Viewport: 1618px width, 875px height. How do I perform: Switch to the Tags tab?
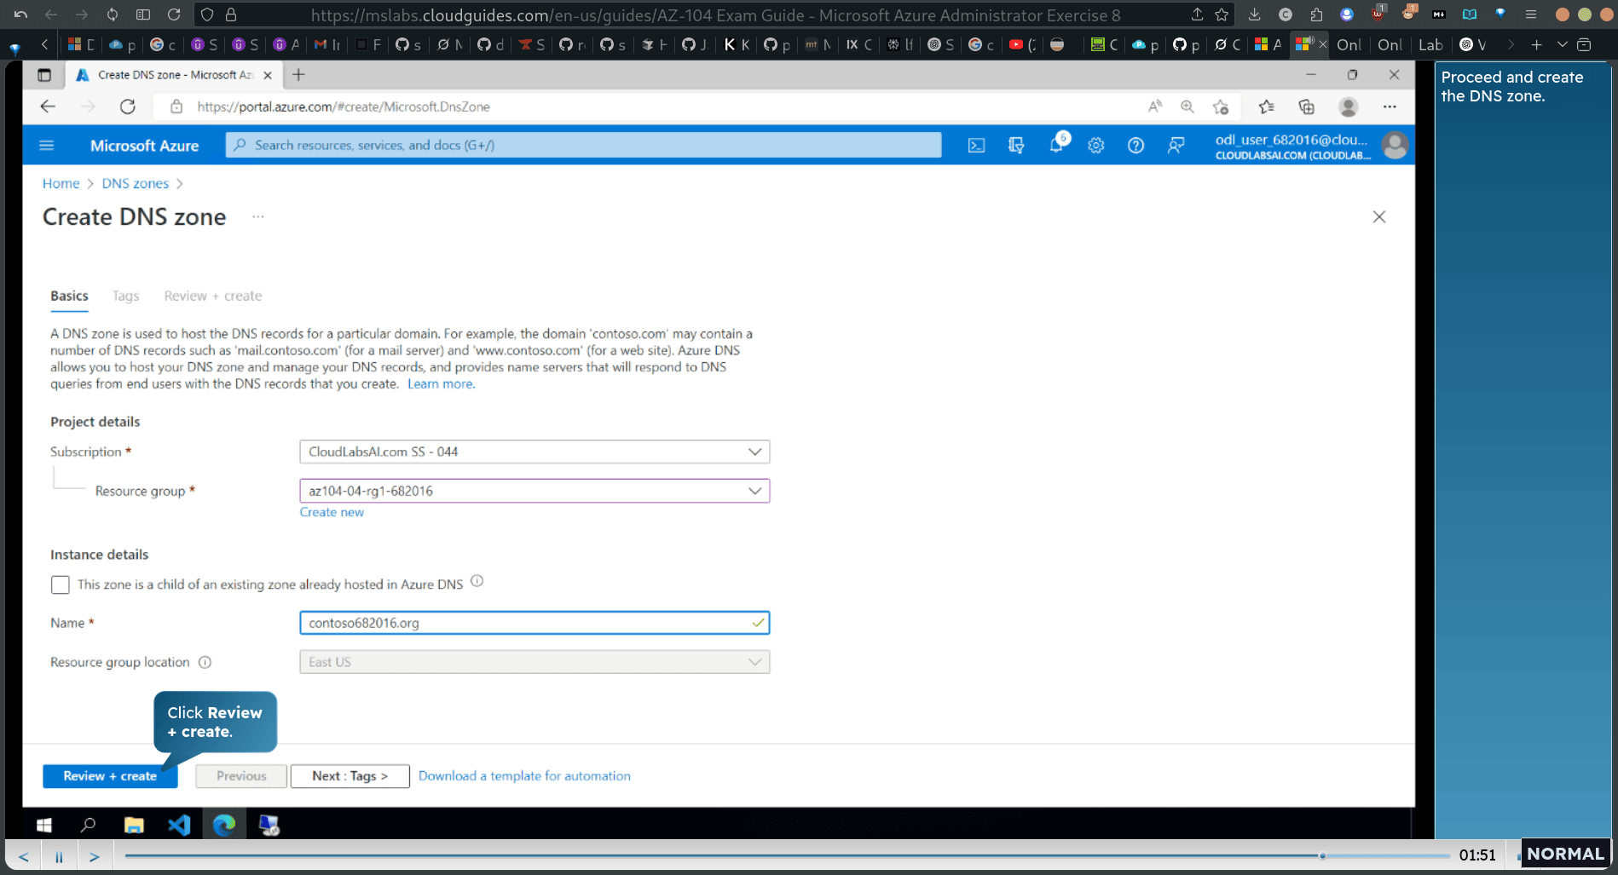[125, 296]
